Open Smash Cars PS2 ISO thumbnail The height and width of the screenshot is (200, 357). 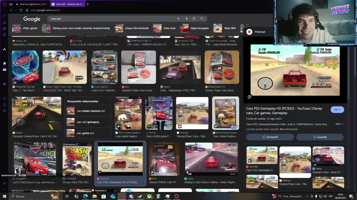click(77, 159)
